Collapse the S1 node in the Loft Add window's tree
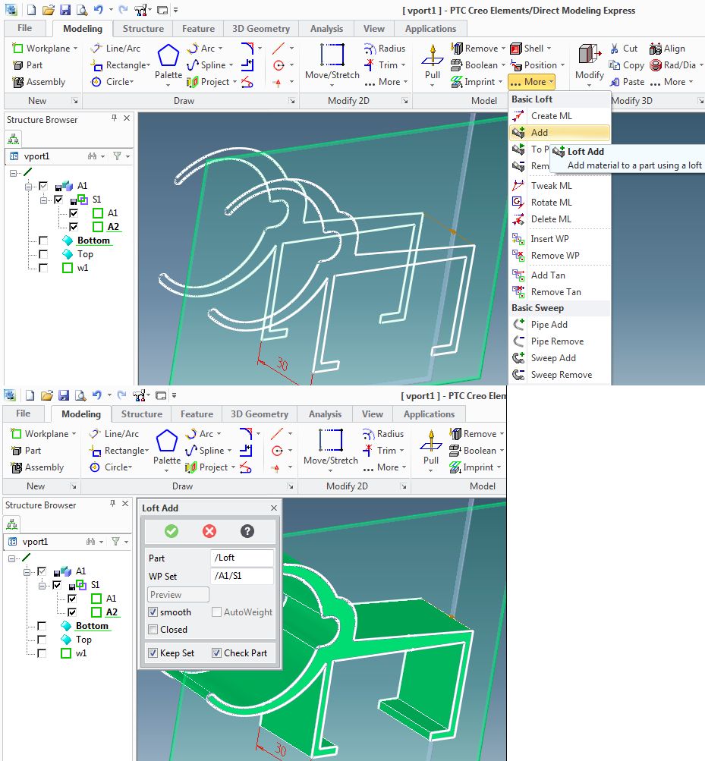705x761 pixels. pyautogui.click(x=42, y=585)
